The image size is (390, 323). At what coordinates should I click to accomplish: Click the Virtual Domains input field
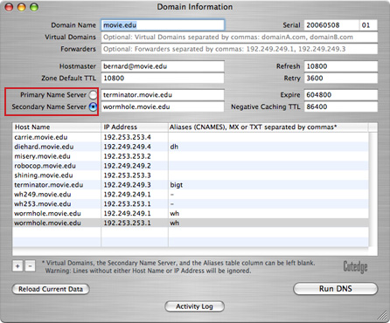[x=240, y=38]
